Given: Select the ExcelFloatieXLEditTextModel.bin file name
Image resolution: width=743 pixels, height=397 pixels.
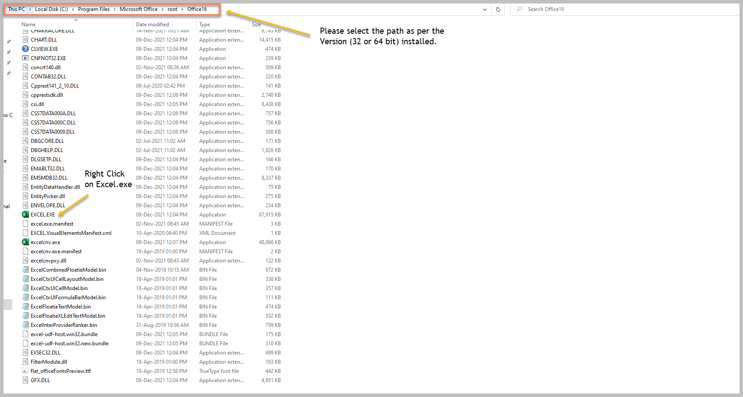Looking at the screenshot, I should (68, 316).
